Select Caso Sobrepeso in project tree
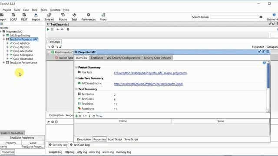Viewport: 278px width, 156px height. [23, 55]
